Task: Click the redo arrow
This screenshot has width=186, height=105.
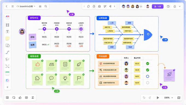Action: click(x=150, y=98)
